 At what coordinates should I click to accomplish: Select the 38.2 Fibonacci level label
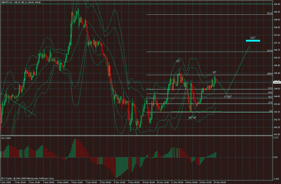click(270, 97)
